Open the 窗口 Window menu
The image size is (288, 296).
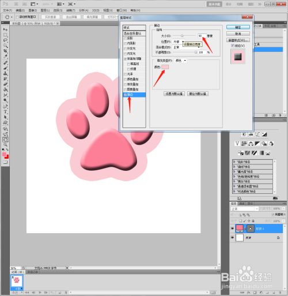point(122,10)
